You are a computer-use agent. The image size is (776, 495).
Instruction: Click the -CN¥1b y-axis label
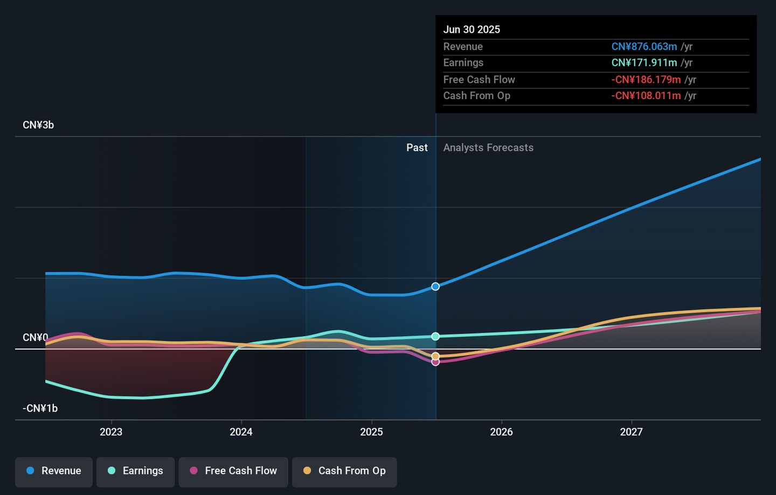pos(40,408)
